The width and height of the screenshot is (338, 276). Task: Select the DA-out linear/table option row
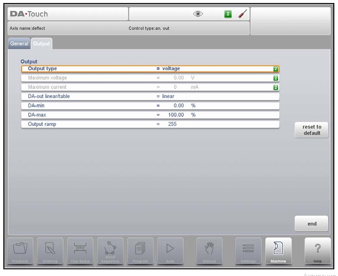point(150,96)
